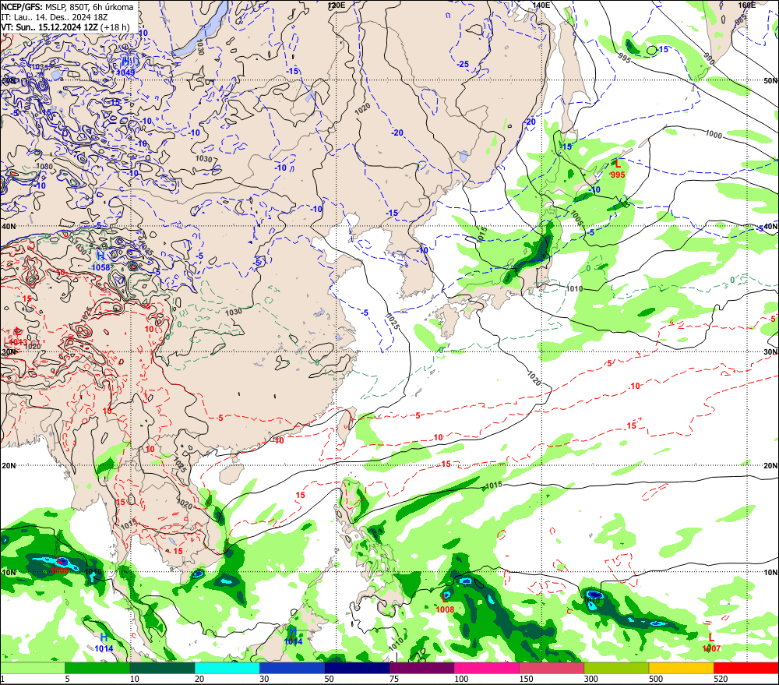Click the 1000 isobar label

714,134
